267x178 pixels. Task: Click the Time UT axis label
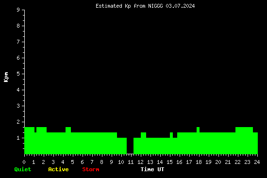[152, 169]
